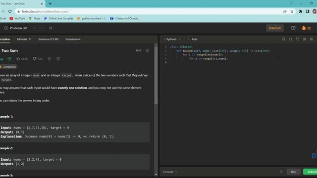Pick a random problem with shuffle icon

pyautogui.click(x=51, y=28)
